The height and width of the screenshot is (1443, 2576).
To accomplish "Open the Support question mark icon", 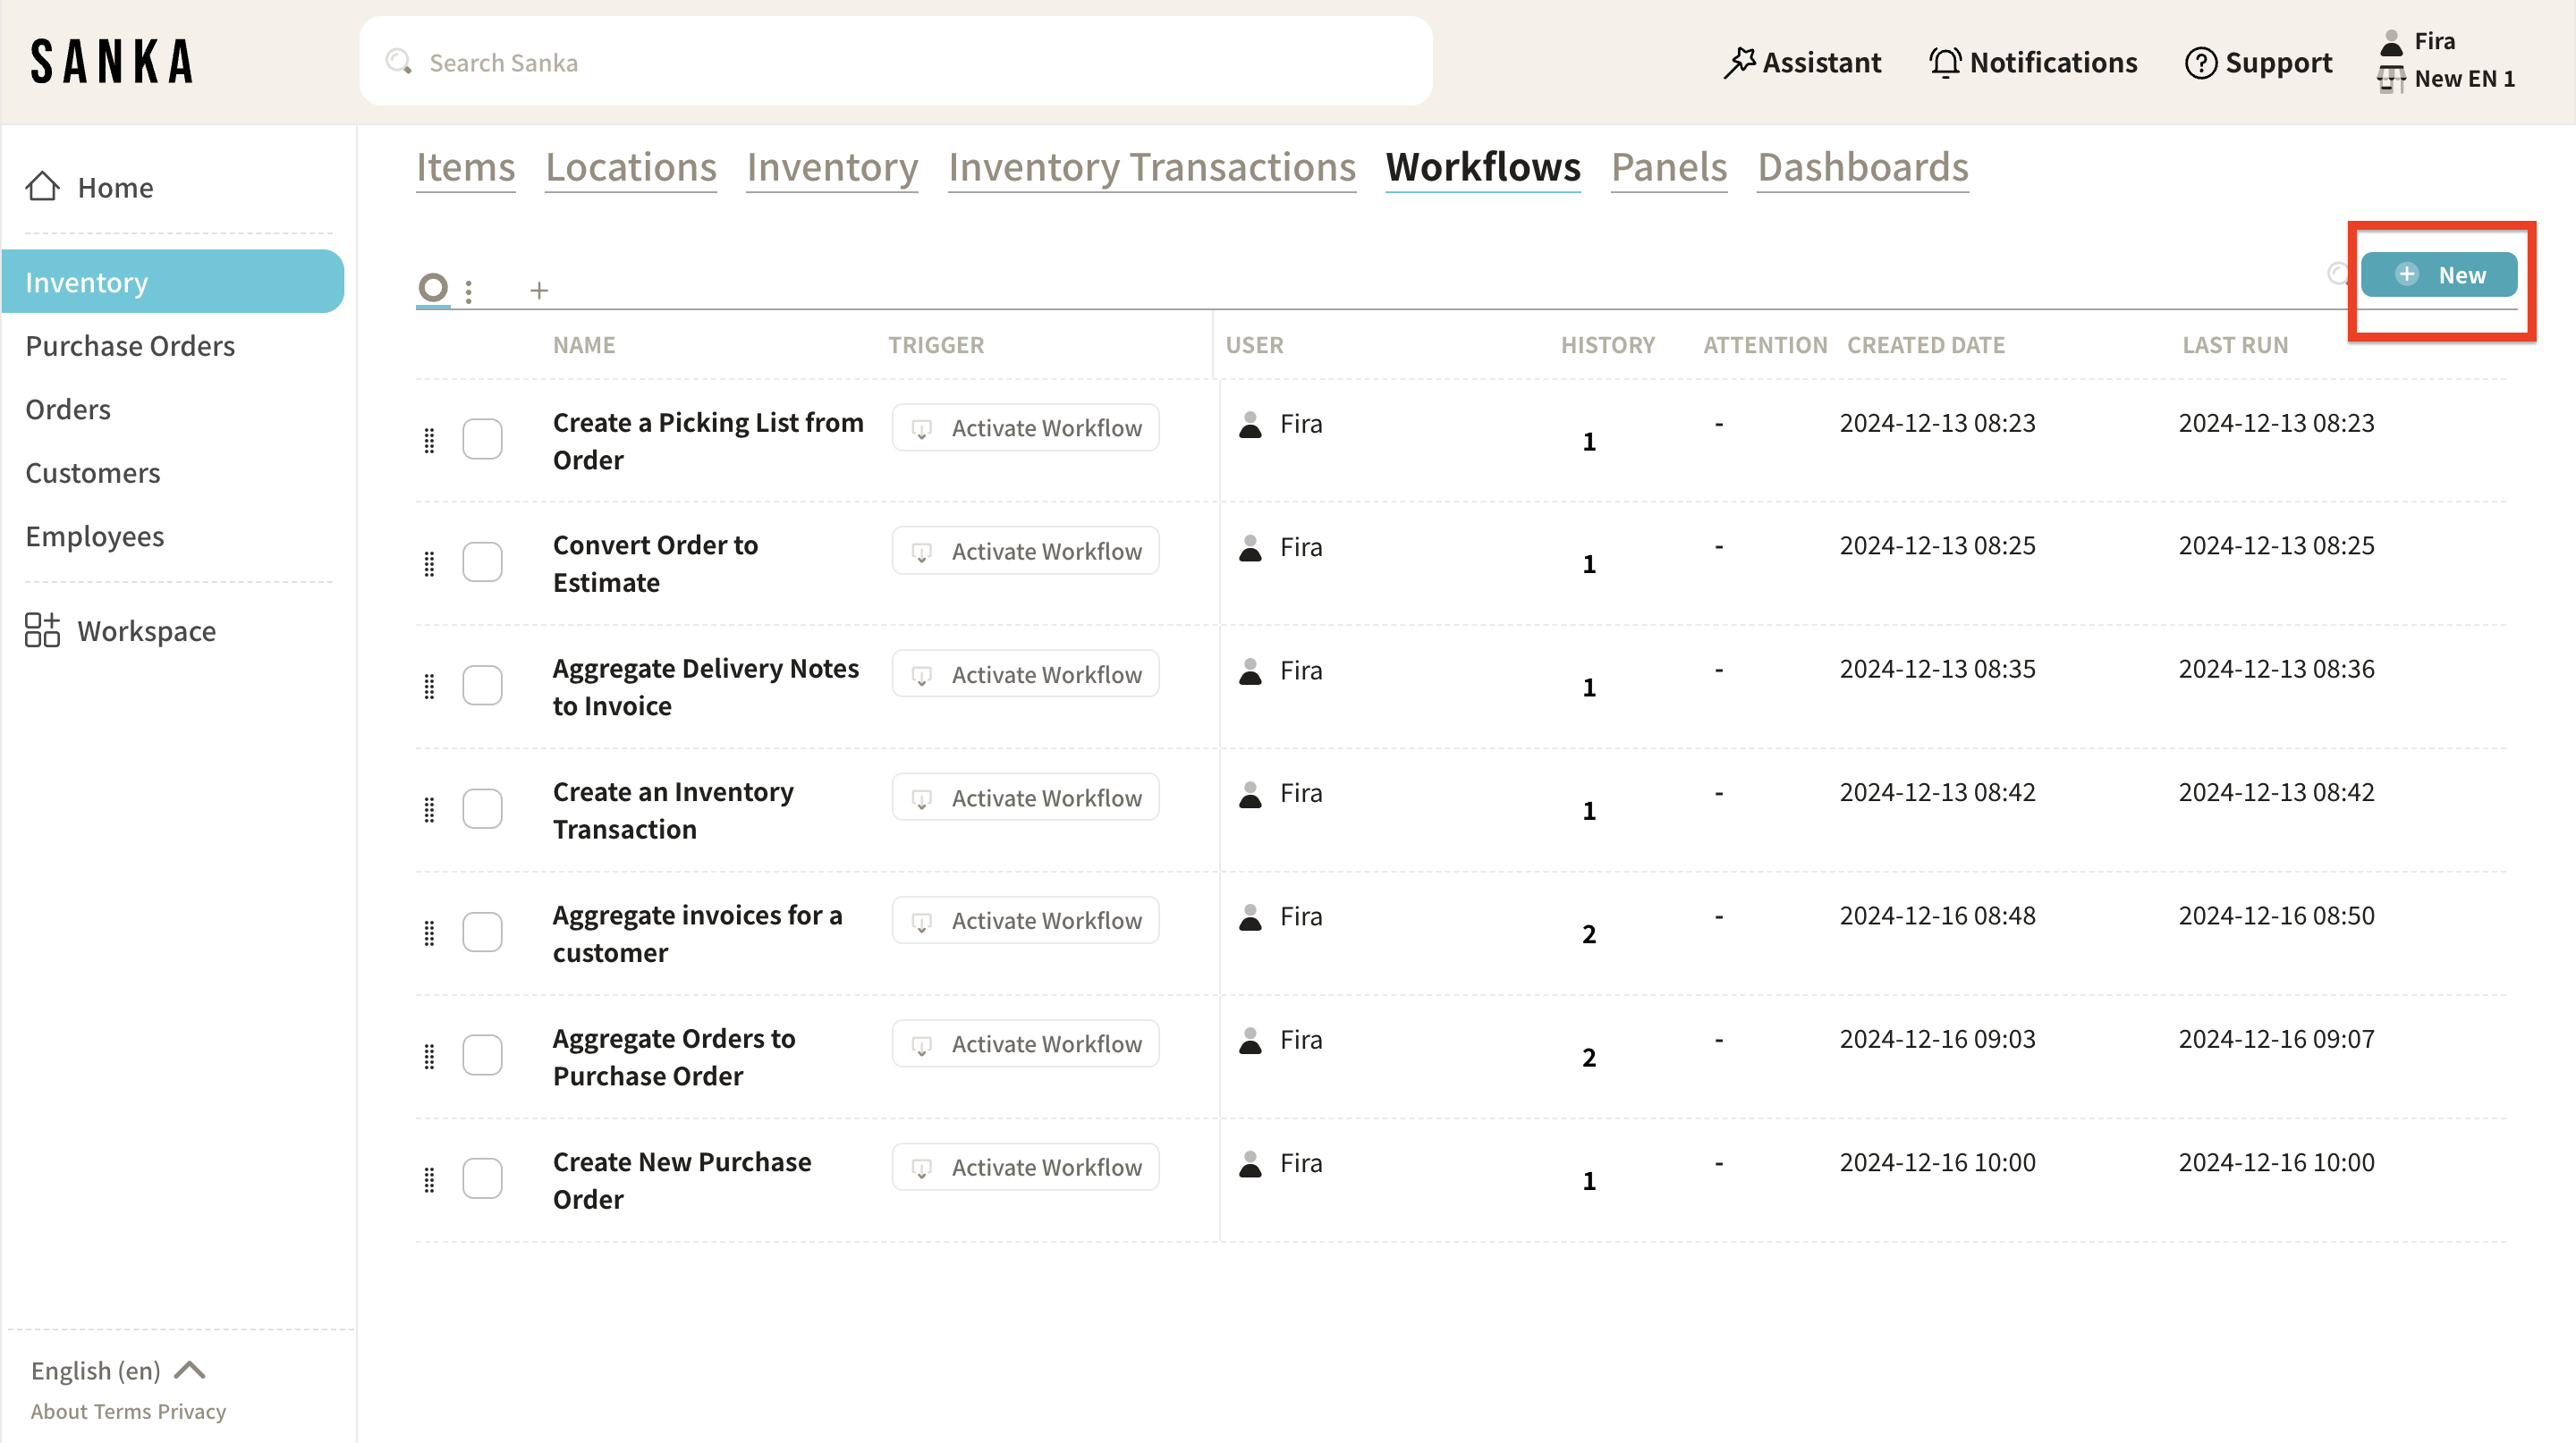I will click(2200, 62).
